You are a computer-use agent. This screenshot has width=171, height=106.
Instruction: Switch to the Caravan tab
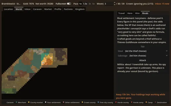[37, 9]
